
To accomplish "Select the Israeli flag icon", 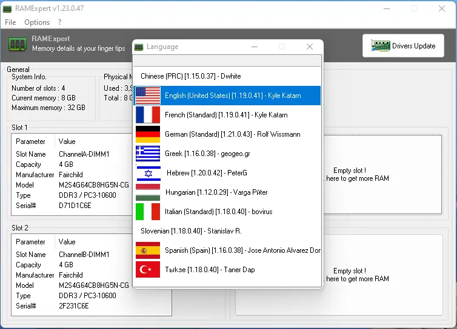I will (148, 173).
